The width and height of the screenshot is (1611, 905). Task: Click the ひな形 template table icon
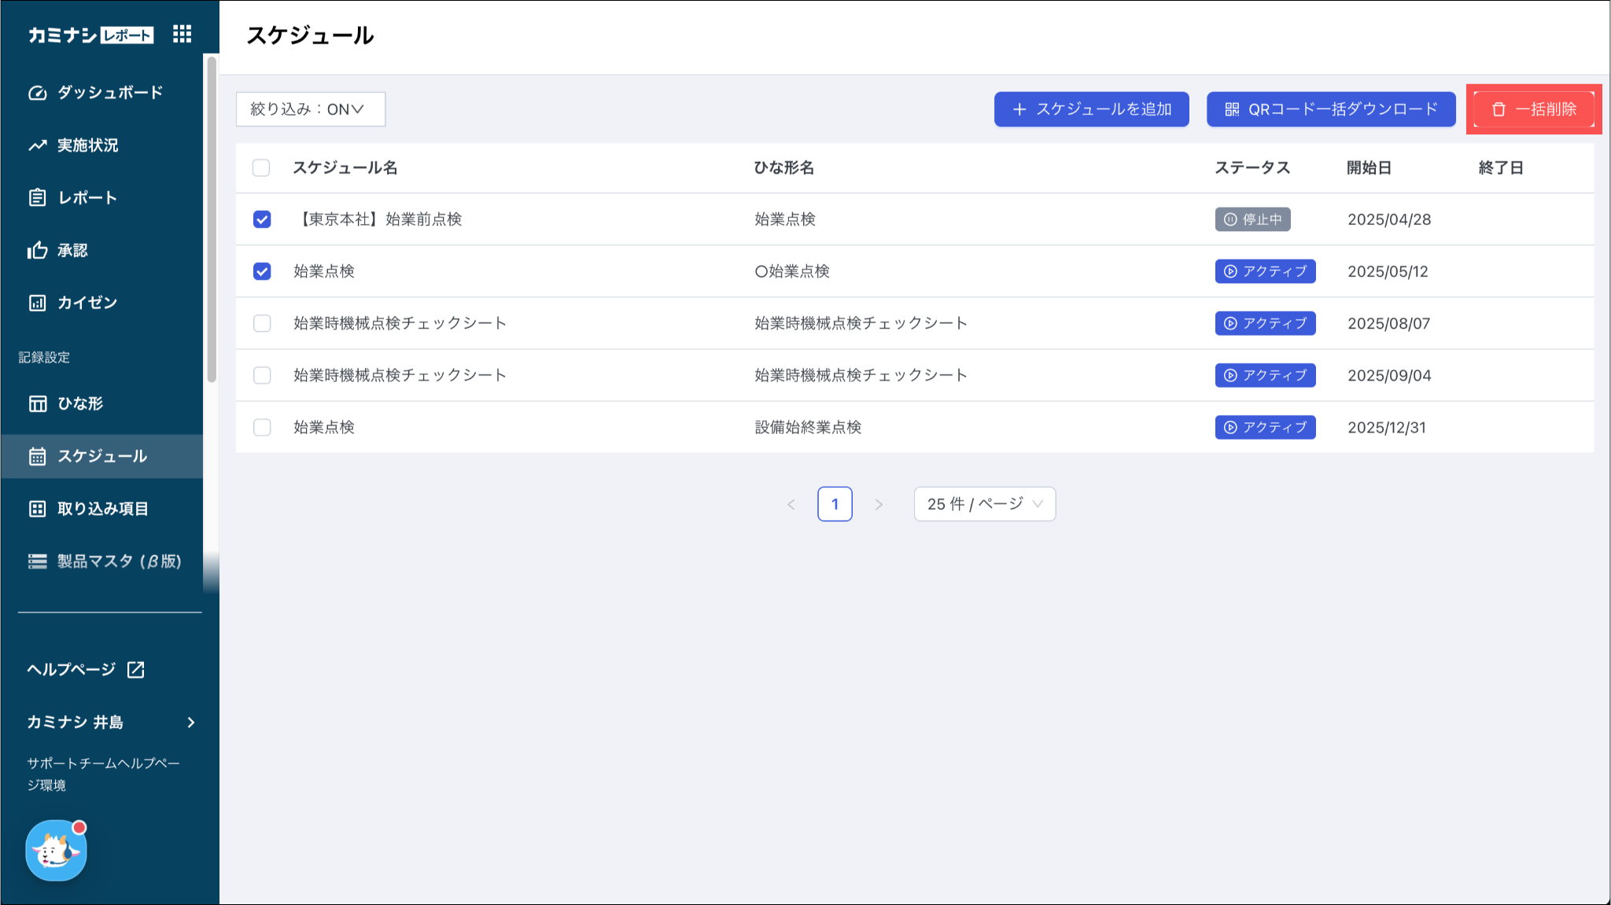[x=38, y=403]
